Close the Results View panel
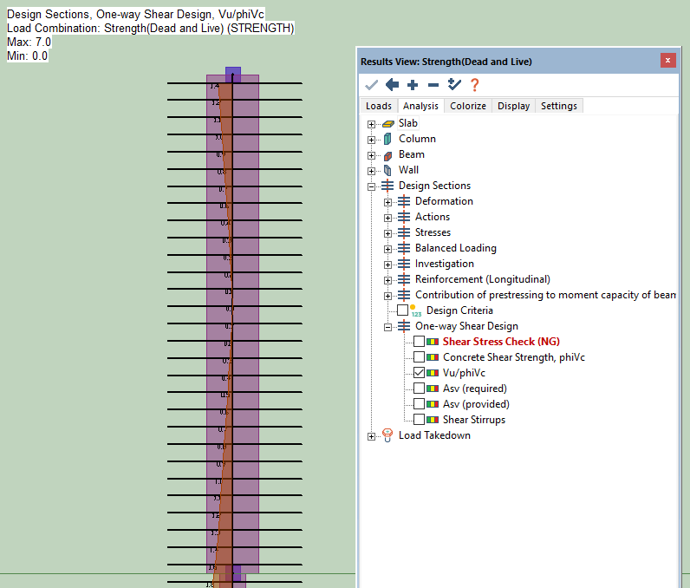Viewport: 690px width, 588px height. coord(667,61)
